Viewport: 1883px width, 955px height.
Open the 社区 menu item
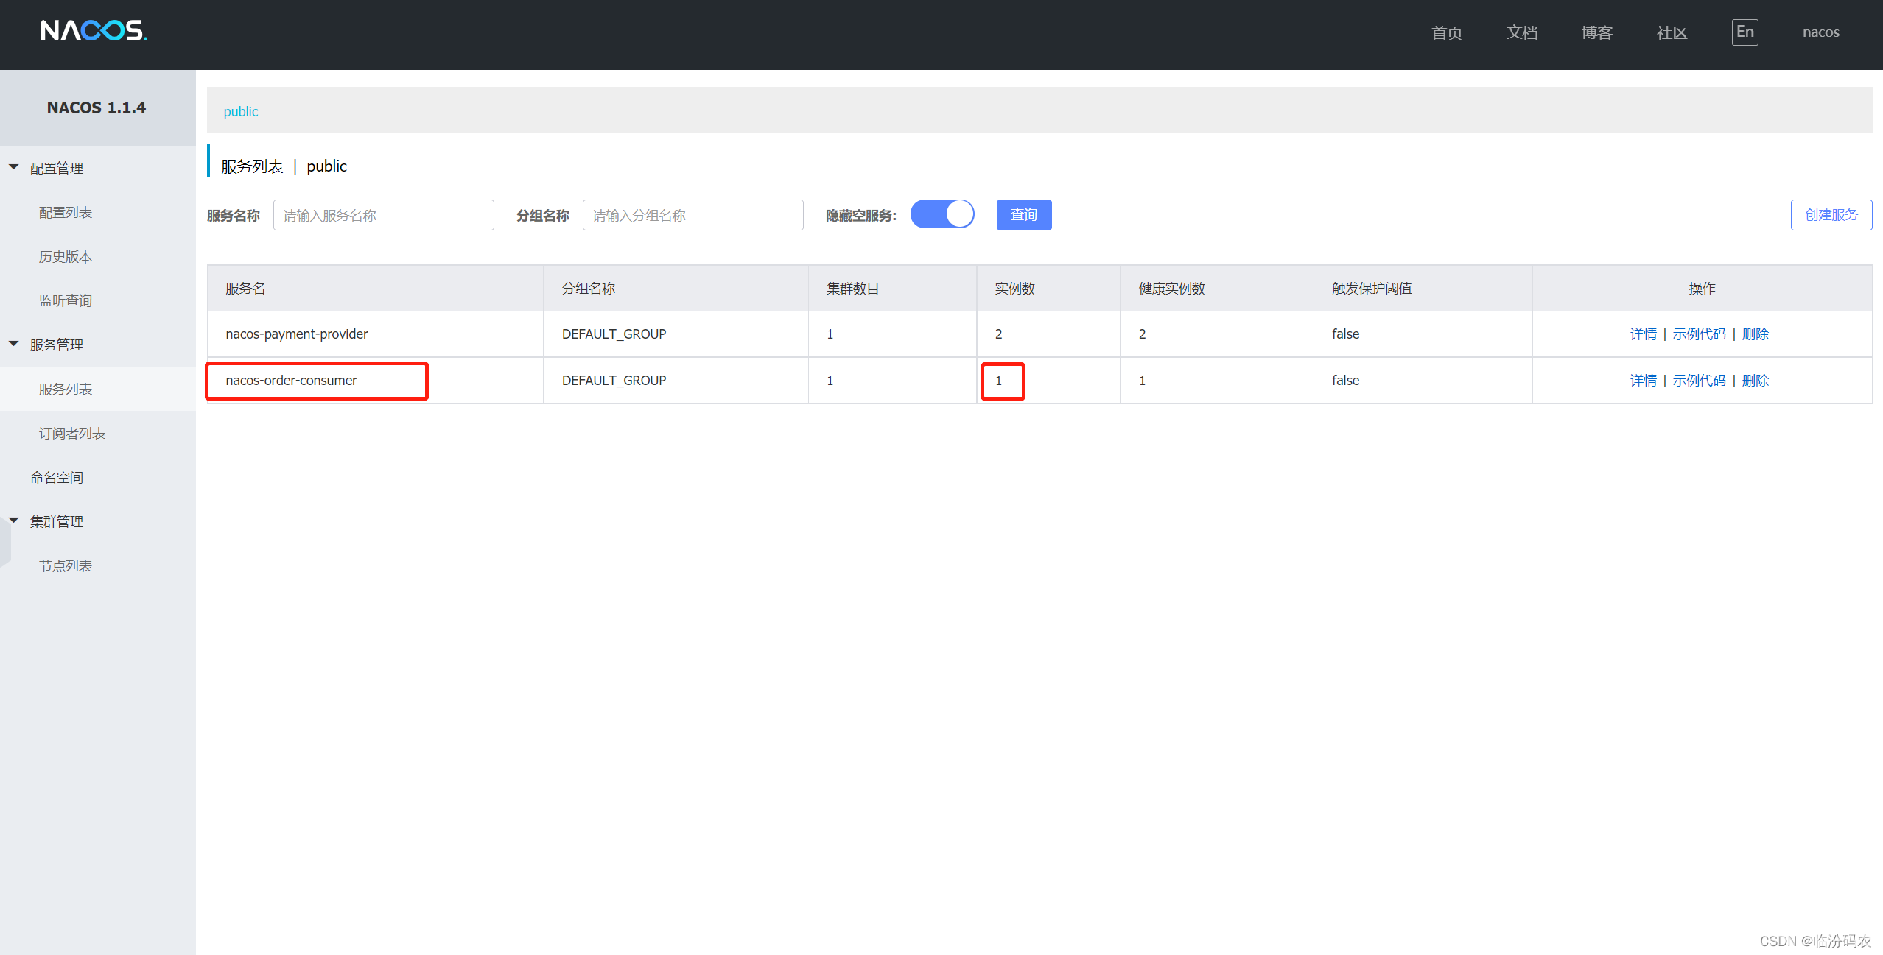tap(1672, 32)
